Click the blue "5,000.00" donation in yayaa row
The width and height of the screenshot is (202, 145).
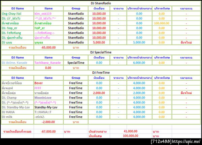click(139, 42)
